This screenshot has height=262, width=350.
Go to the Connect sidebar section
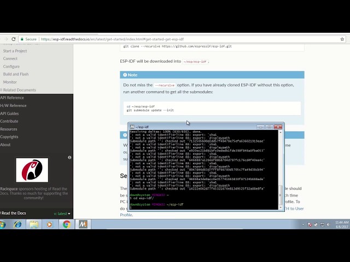pos(10,58)
